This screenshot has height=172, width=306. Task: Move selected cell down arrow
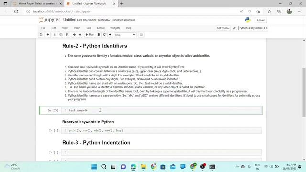(80, 35)
